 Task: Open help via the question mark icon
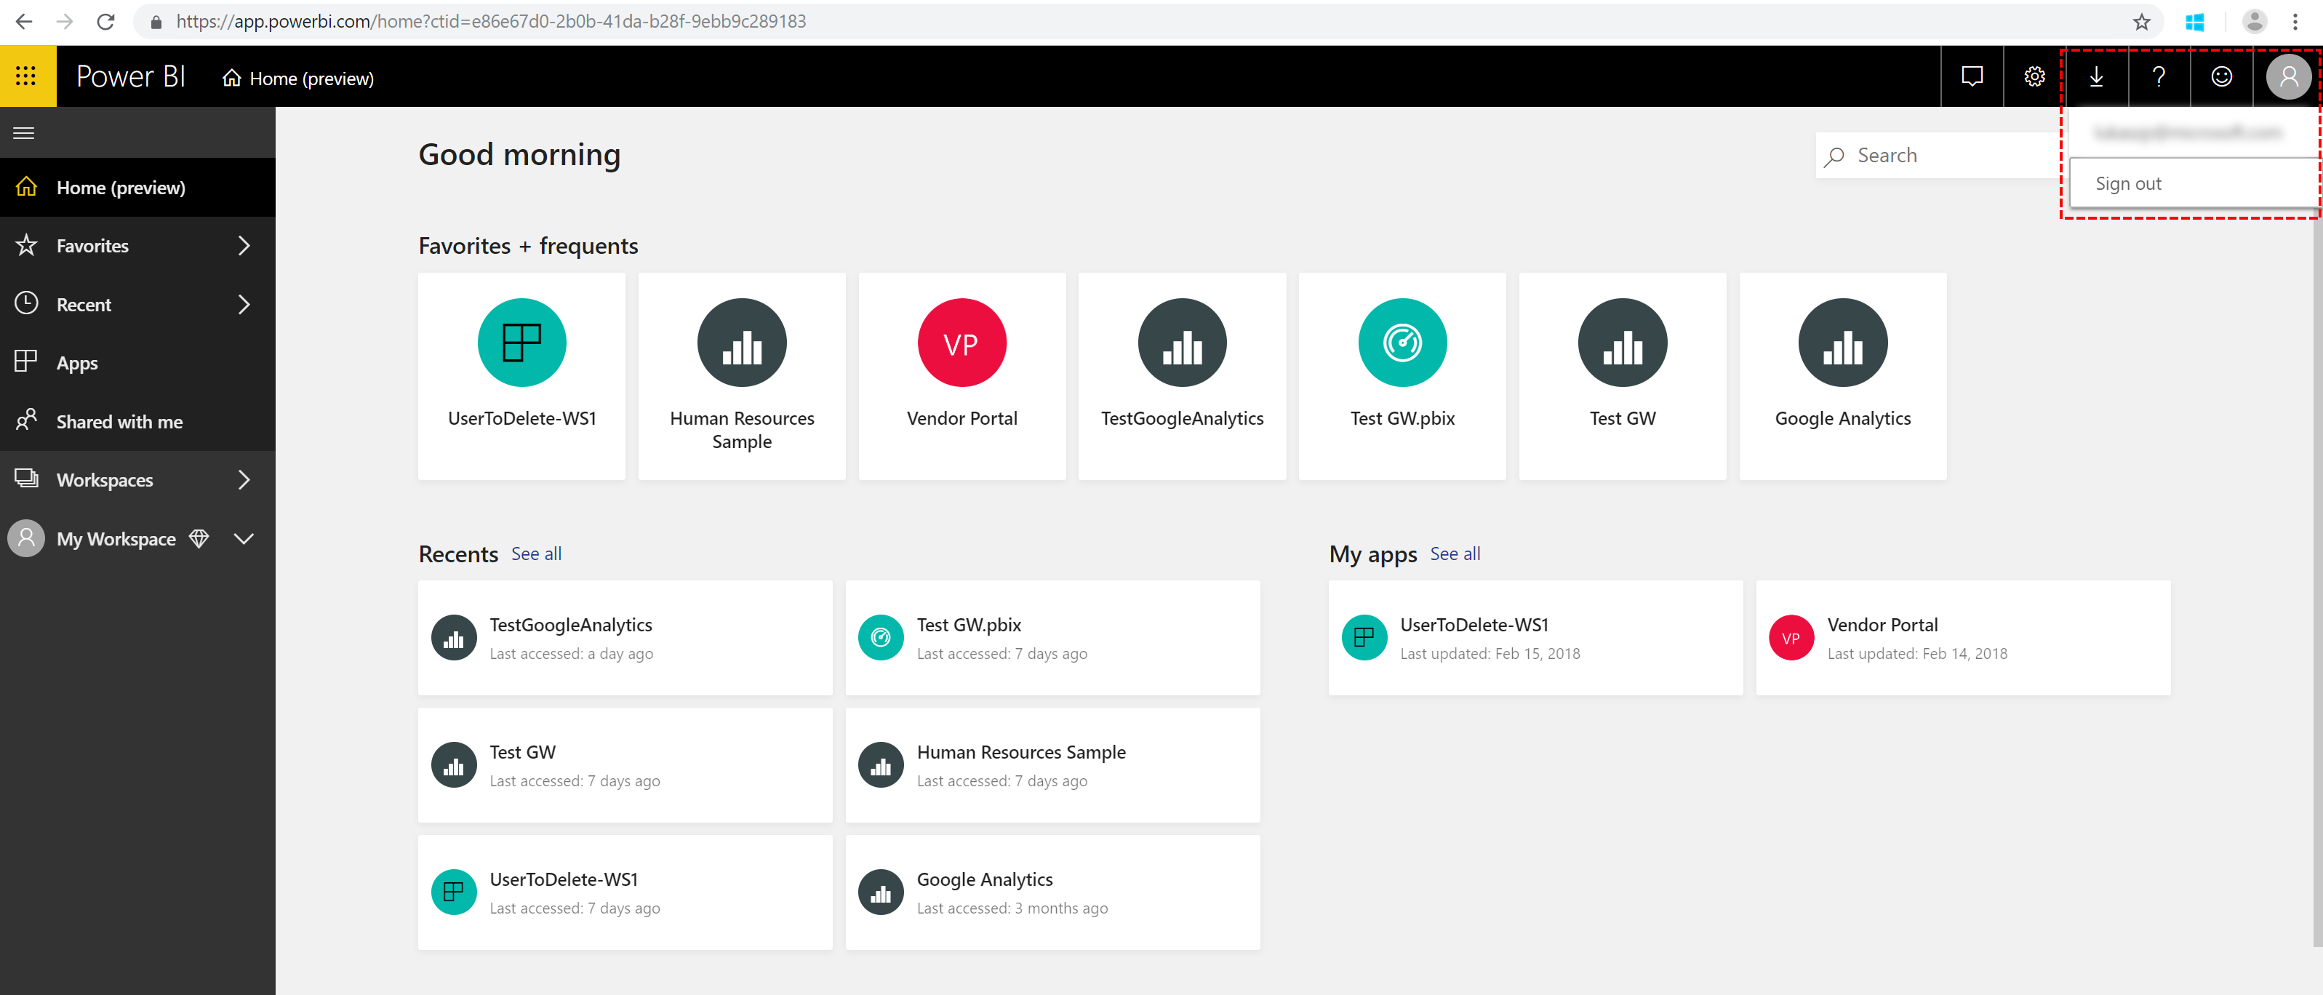2159,76
